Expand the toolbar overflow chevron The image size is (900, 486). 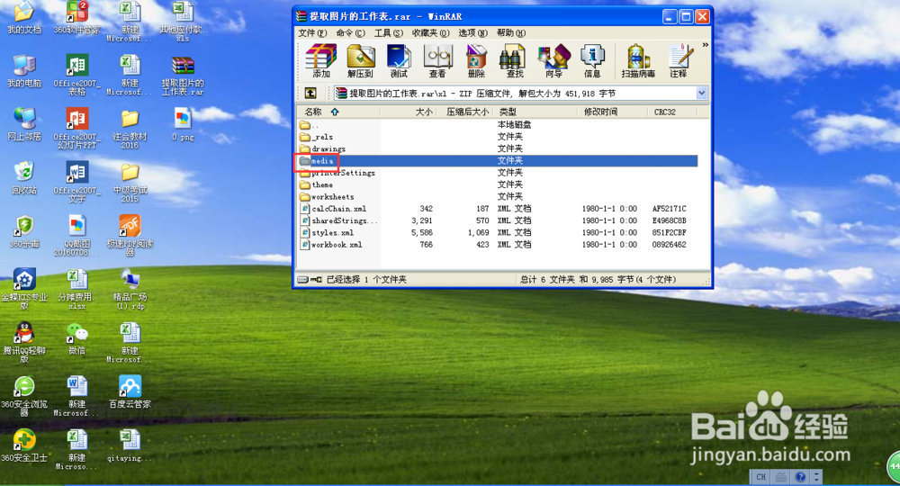pos(705,45)
